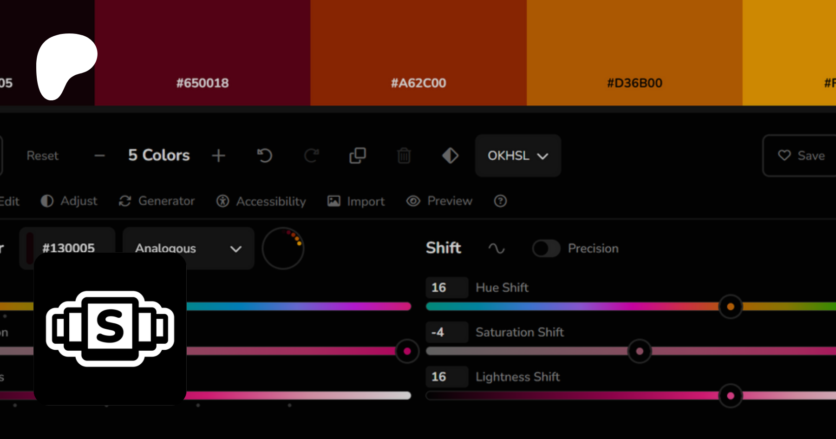Image resolution: width=836 pixels, height=439 pixels.
Task: Add a color with the plus icon
Action: (218, 156)
